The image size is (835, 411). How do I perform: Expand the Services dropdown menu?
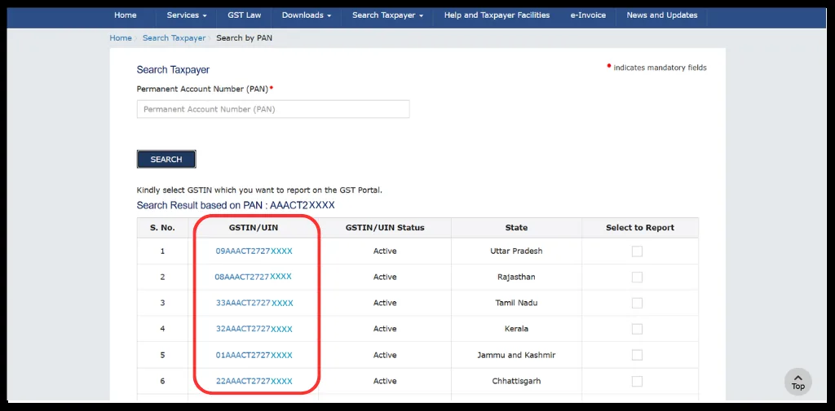click(x=187, y=15)
